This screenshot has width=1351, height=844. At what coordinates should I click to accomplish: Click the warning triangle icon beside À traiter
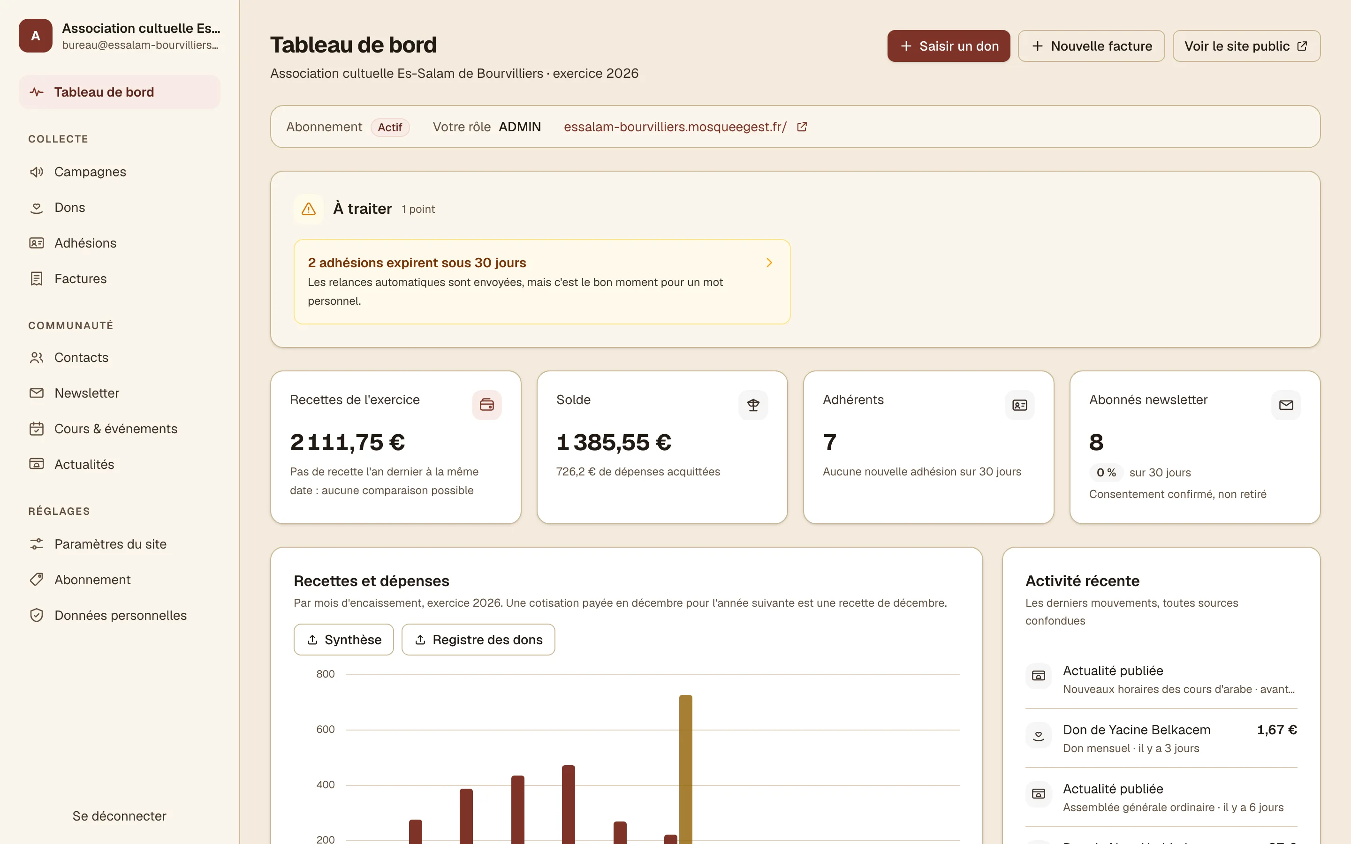309,209
